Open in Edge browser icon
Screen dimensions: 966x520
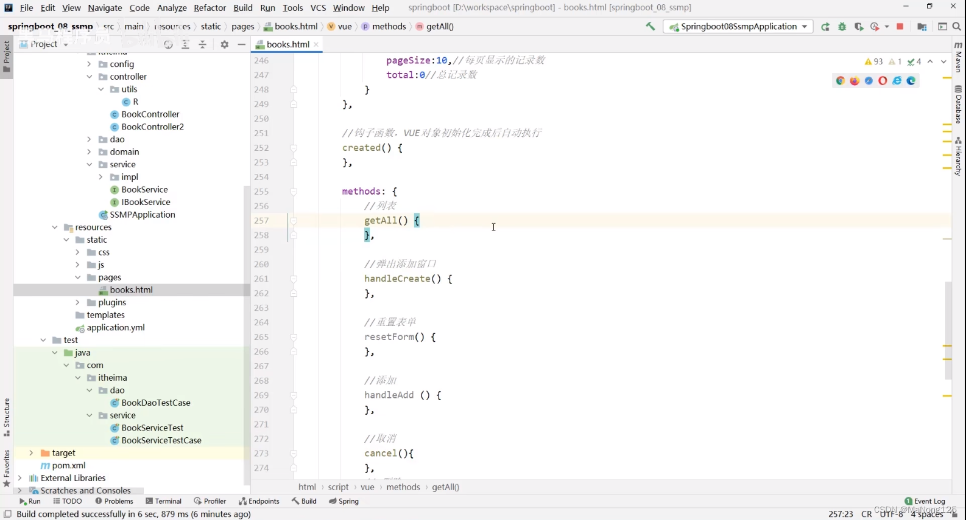pos(911,81)
